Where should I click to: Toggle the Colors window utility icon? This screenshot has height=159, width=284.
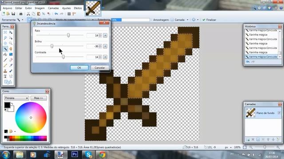tap(270, 8)
